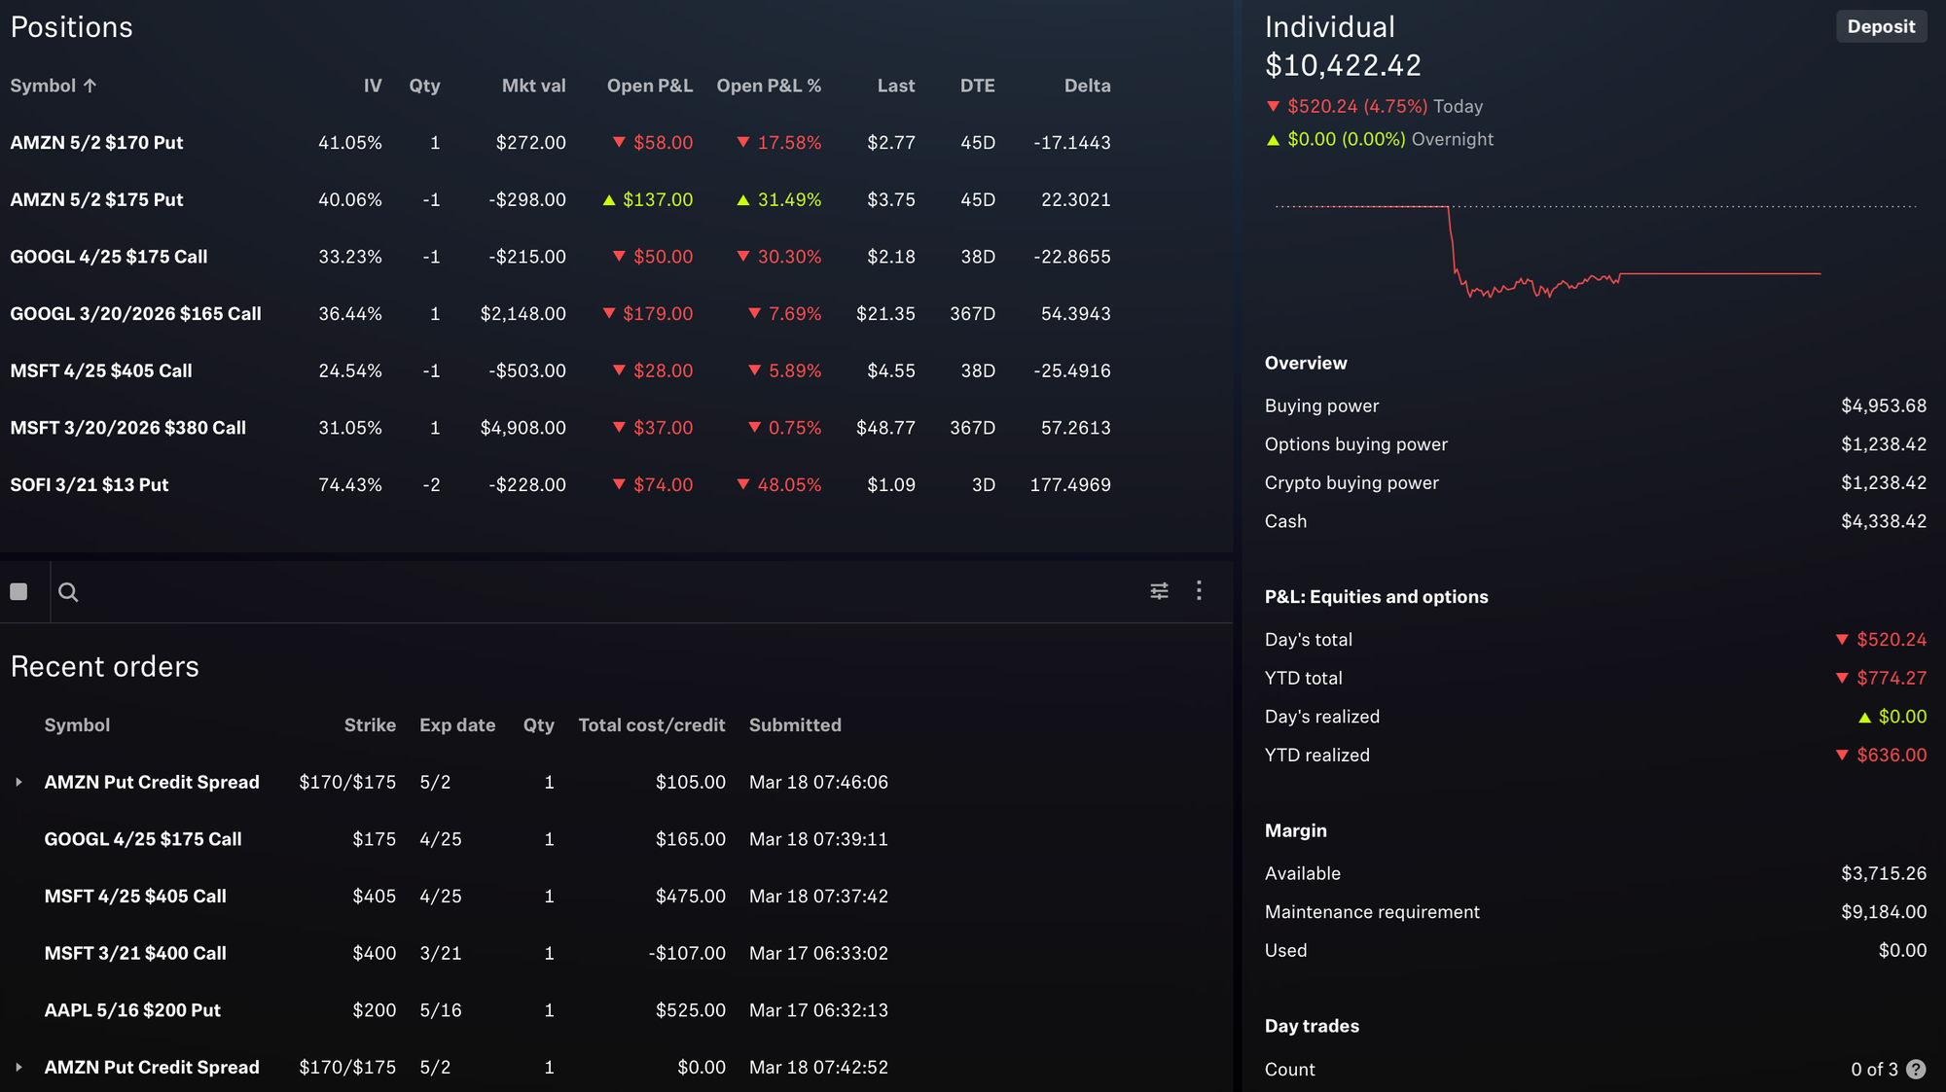
Task: Click the $10,422.42 account balance
Action: click(1343, 66)
